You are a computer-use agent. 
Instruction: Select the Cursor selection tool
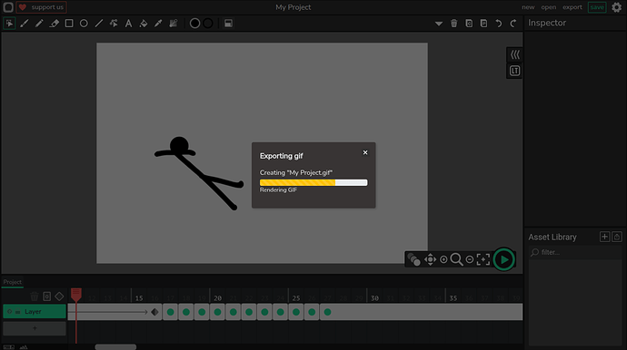pyautogui.click(x=9, y=24)
